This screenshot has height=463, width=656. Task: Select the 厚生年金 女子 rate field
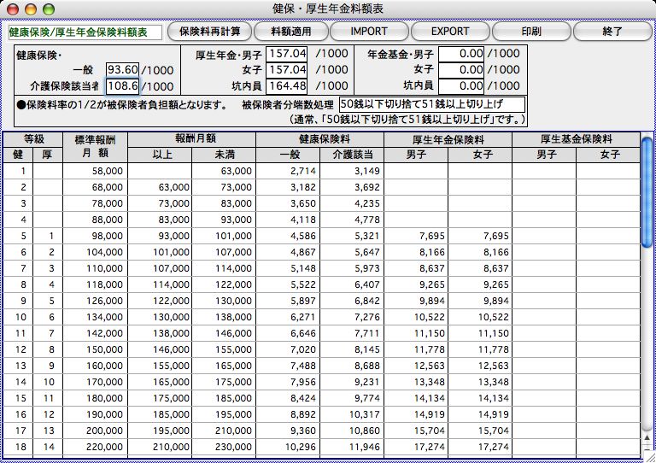pyautogui.click(x=287, y=70)
